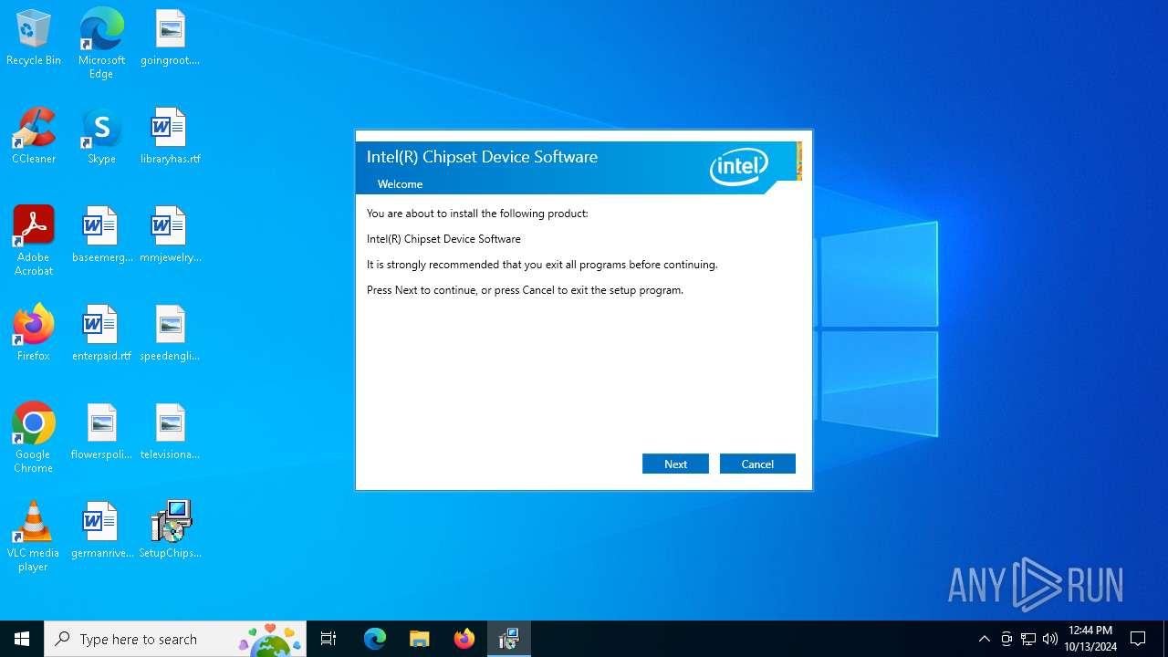Open the Windows Start menu
The width and height of the screenshot is (1168, 657).
point(22,639)
